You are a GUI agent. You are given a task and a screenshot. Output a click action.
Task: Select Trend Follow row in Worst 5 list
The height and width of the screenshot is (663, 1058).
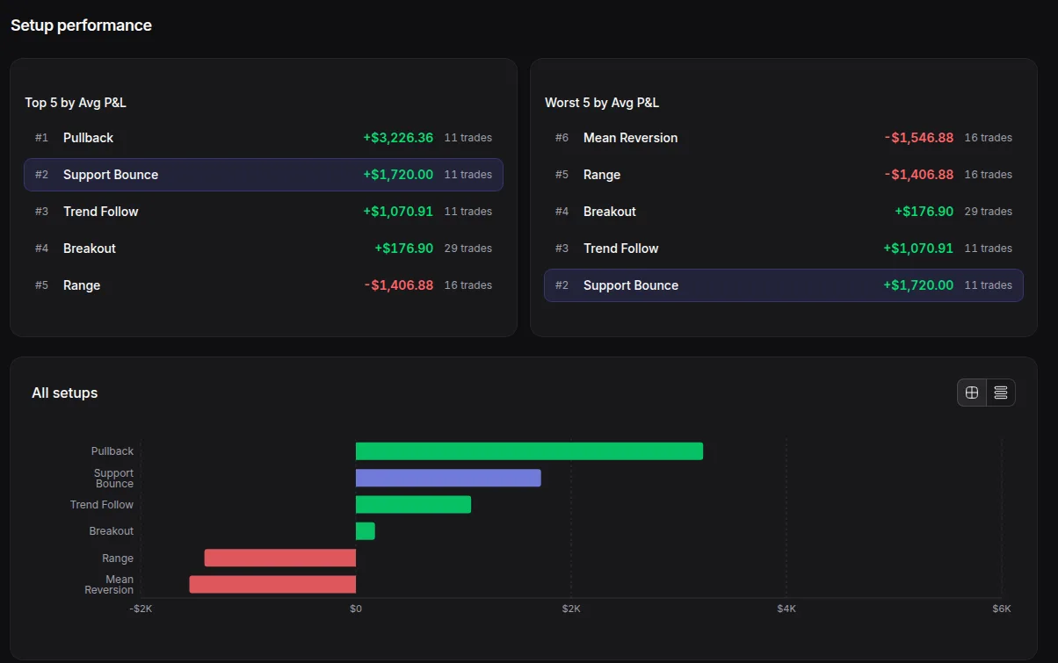[x=784, y=249]
